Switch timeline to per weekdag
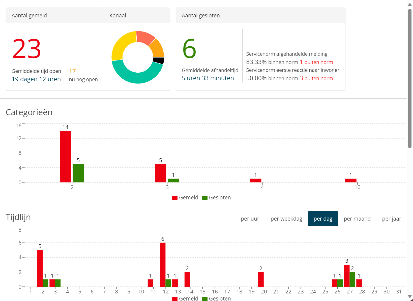Image resolution: width=413 pixels, height=301 pixels. click(x=286, y=219)
